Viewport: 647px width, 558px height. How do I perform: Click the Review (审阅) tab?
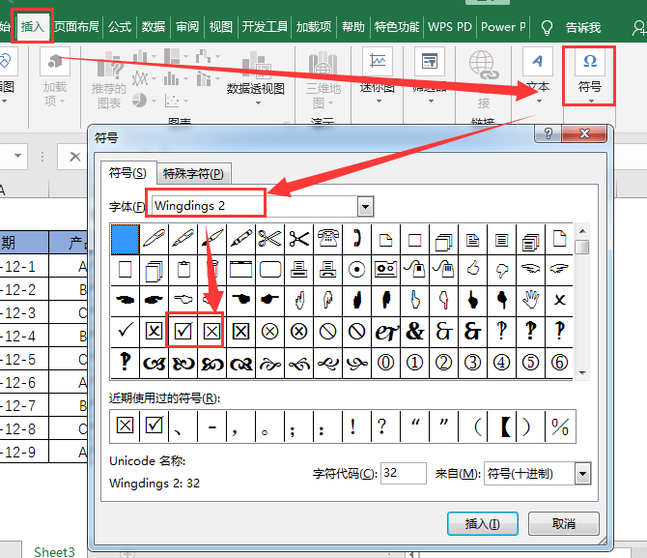pos(187,27)
